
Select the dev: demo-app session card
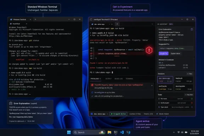tap(165, 80)
